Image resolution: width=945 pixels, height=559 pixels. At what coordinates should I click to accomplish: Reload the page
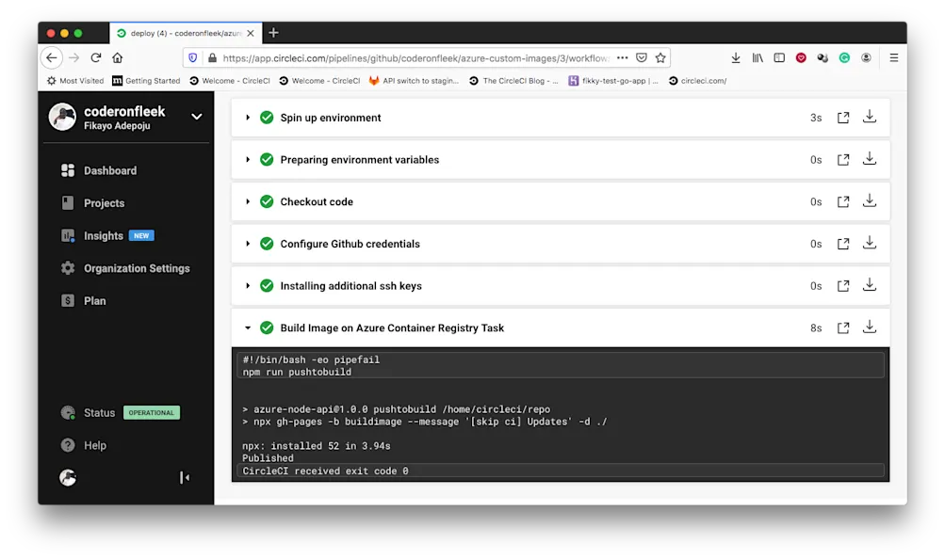[96, 57]
